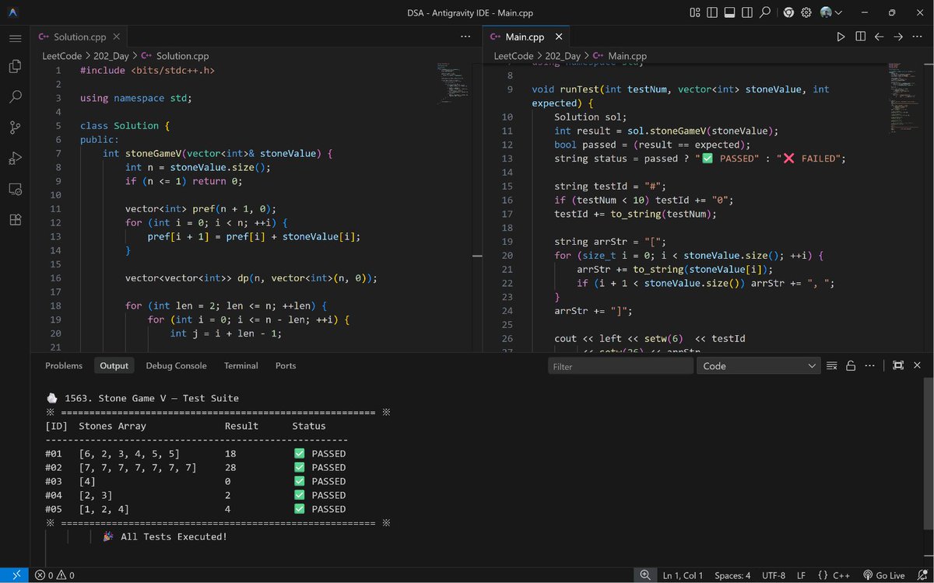Click 202_Day breadcrumb above Solution.cpp

pyautogui.click(x=111, y=56)
